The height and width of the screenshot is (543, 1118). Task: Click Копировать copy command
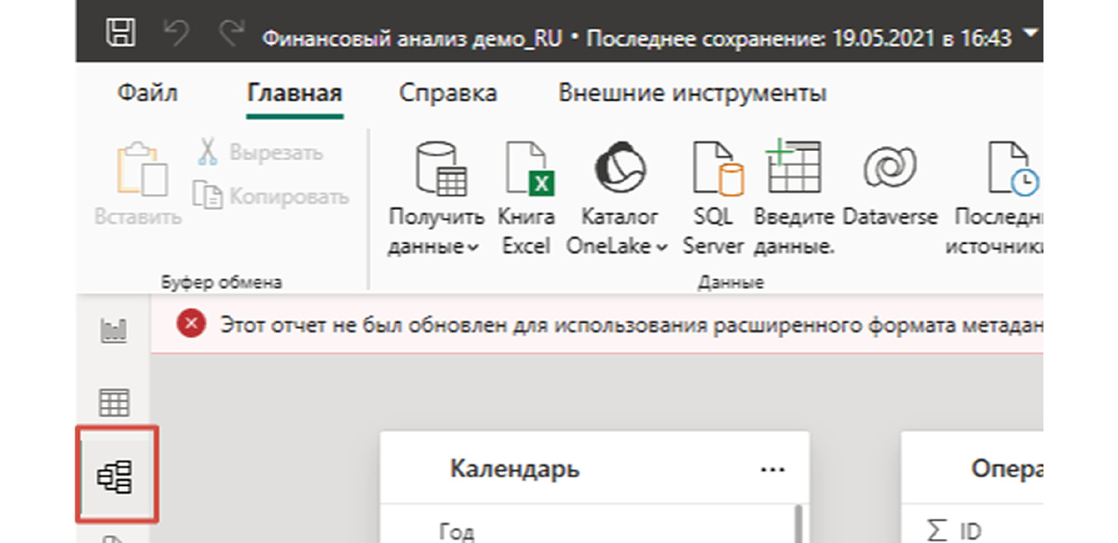pyautogui.click(x=270, y=197)
